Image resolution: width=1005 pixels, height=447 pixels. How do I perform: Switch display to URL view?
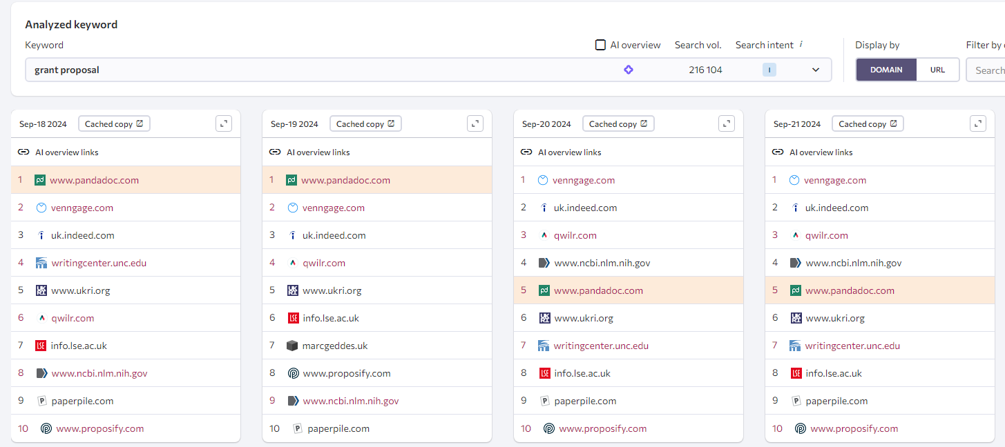(937, 70)
